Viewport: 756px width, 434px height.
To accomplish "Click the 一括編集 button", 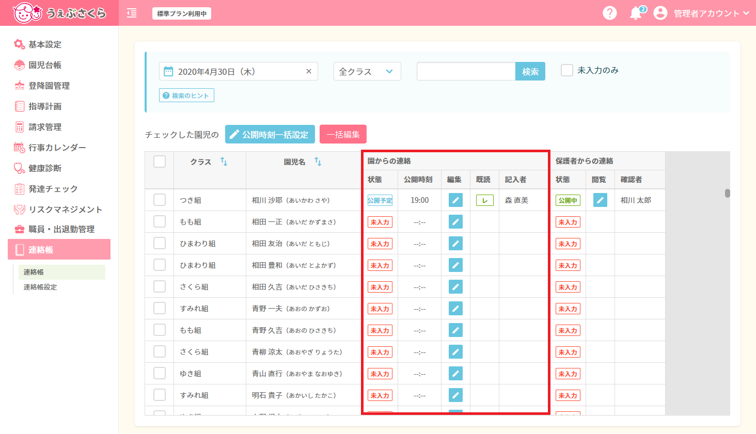I will pos(343,134).
